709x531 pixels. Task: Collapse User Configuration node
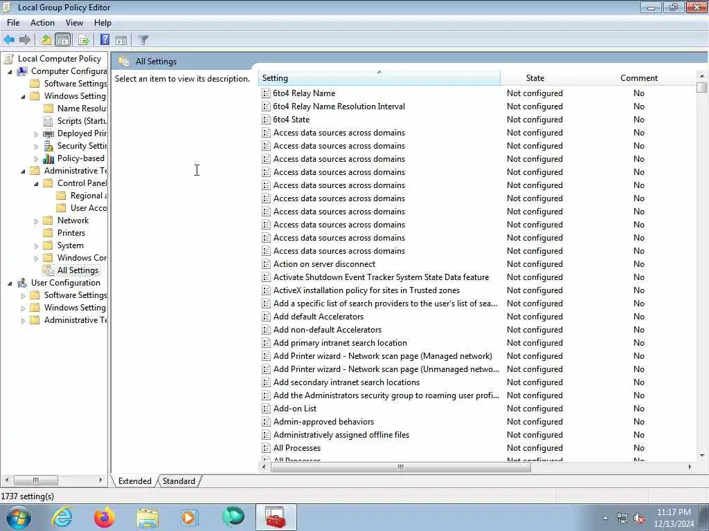pos(10,283)
